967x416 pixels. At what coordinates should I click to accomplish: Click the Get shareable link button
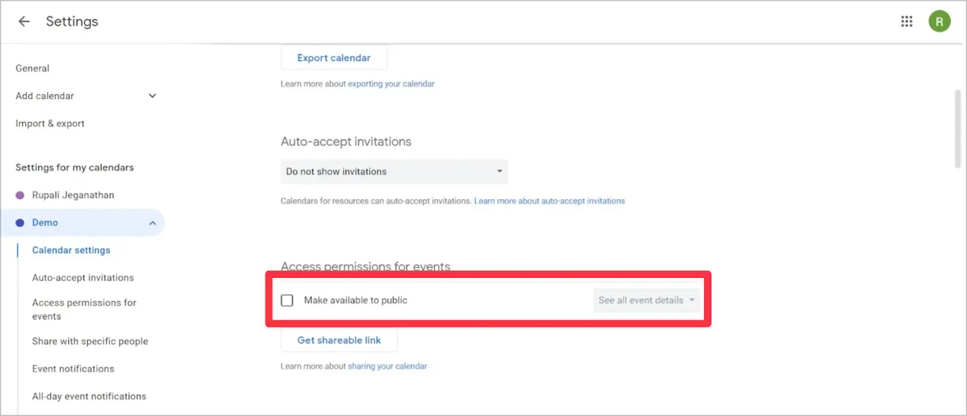[x=339, y=341]
